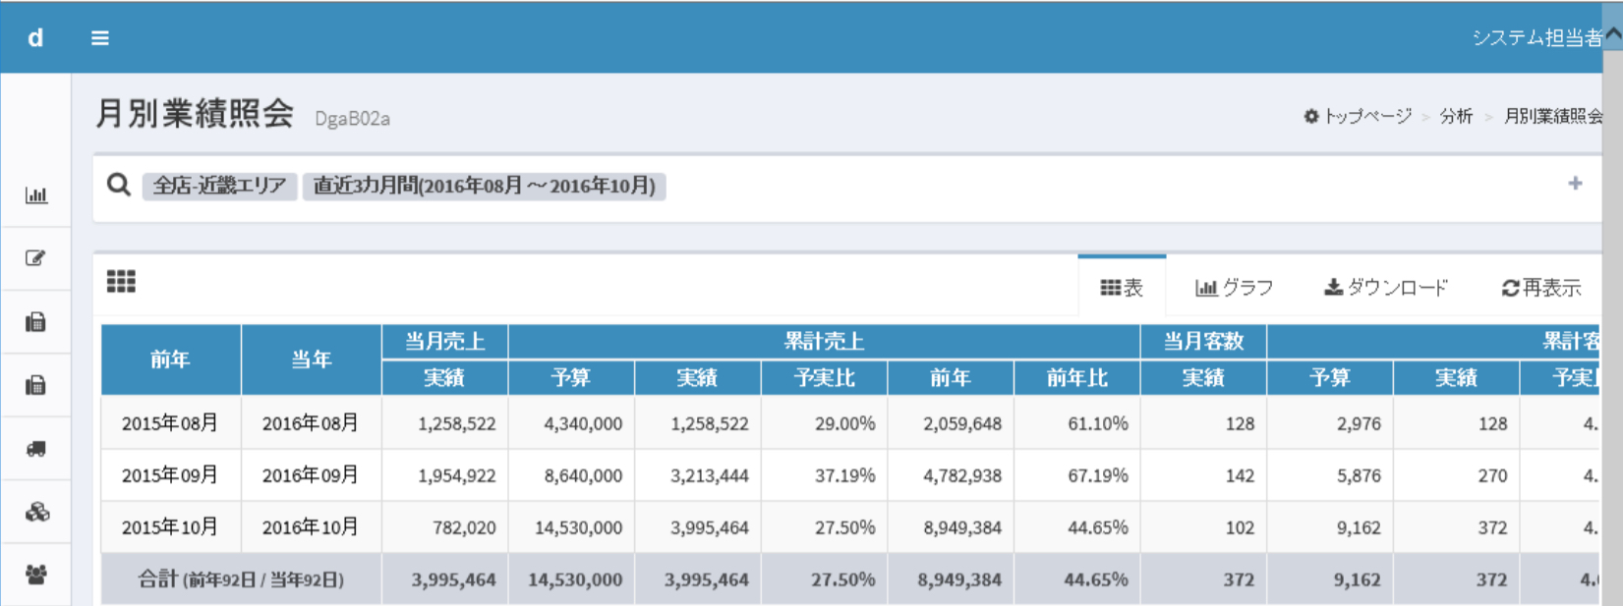
Task: Switch to the グラフ tab
Action: pyautogui.click(x=1234, y=288)
